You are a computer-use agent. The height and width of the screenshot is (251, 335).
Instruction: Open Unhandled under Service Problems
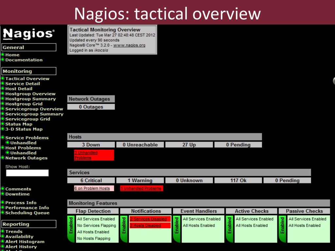coord(23,143)
